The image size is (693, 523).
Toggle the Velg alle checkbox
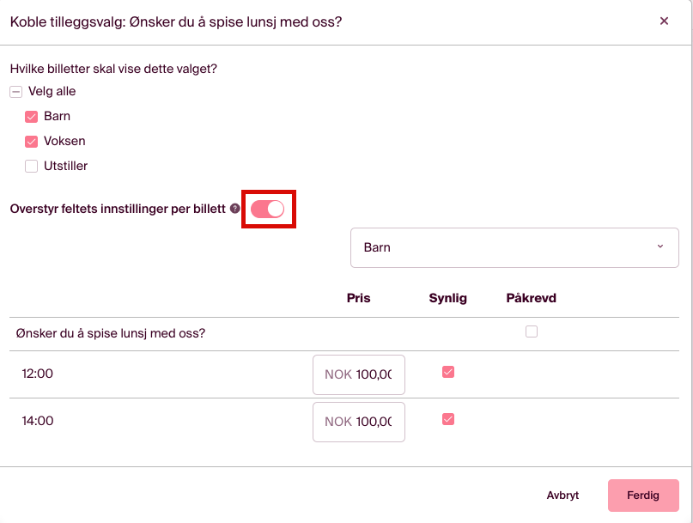[16, 92]
